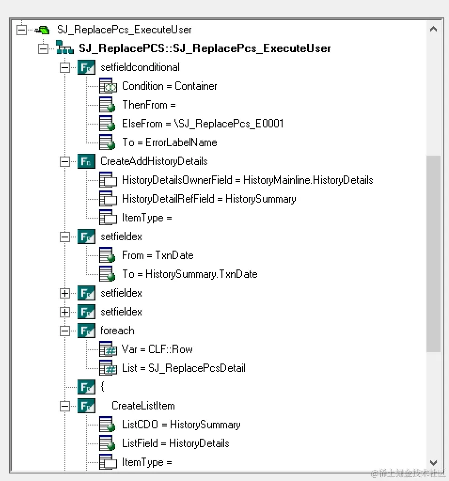The image size is (449, 481).
Task: Click the Var = CLF::Row parameter icon
Action: point(108,349)
